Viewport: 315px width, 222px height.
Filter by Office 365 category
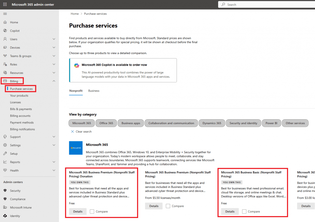(106, 123)
